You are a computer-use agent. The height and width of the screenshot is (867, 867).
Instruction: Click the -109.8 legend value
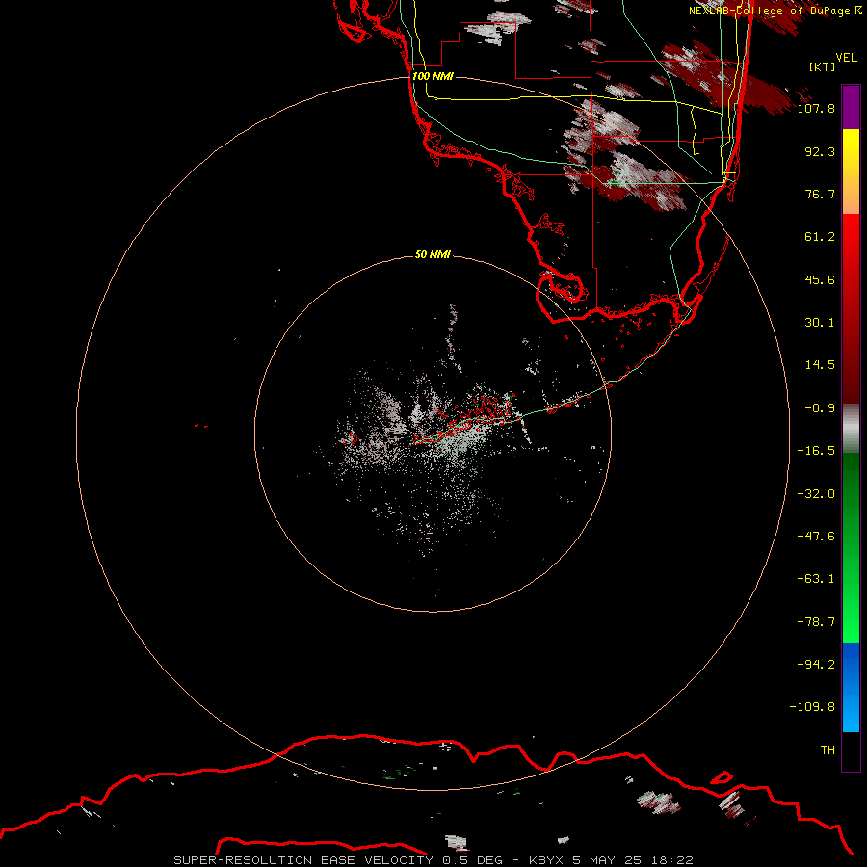pos(812,707)
